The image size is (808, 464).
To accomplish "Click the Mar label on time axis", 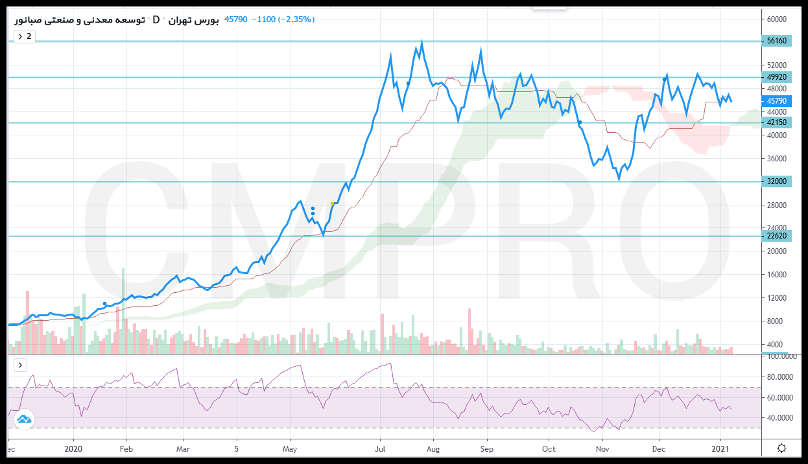I will pyautogui.click(x=183, y=448).
